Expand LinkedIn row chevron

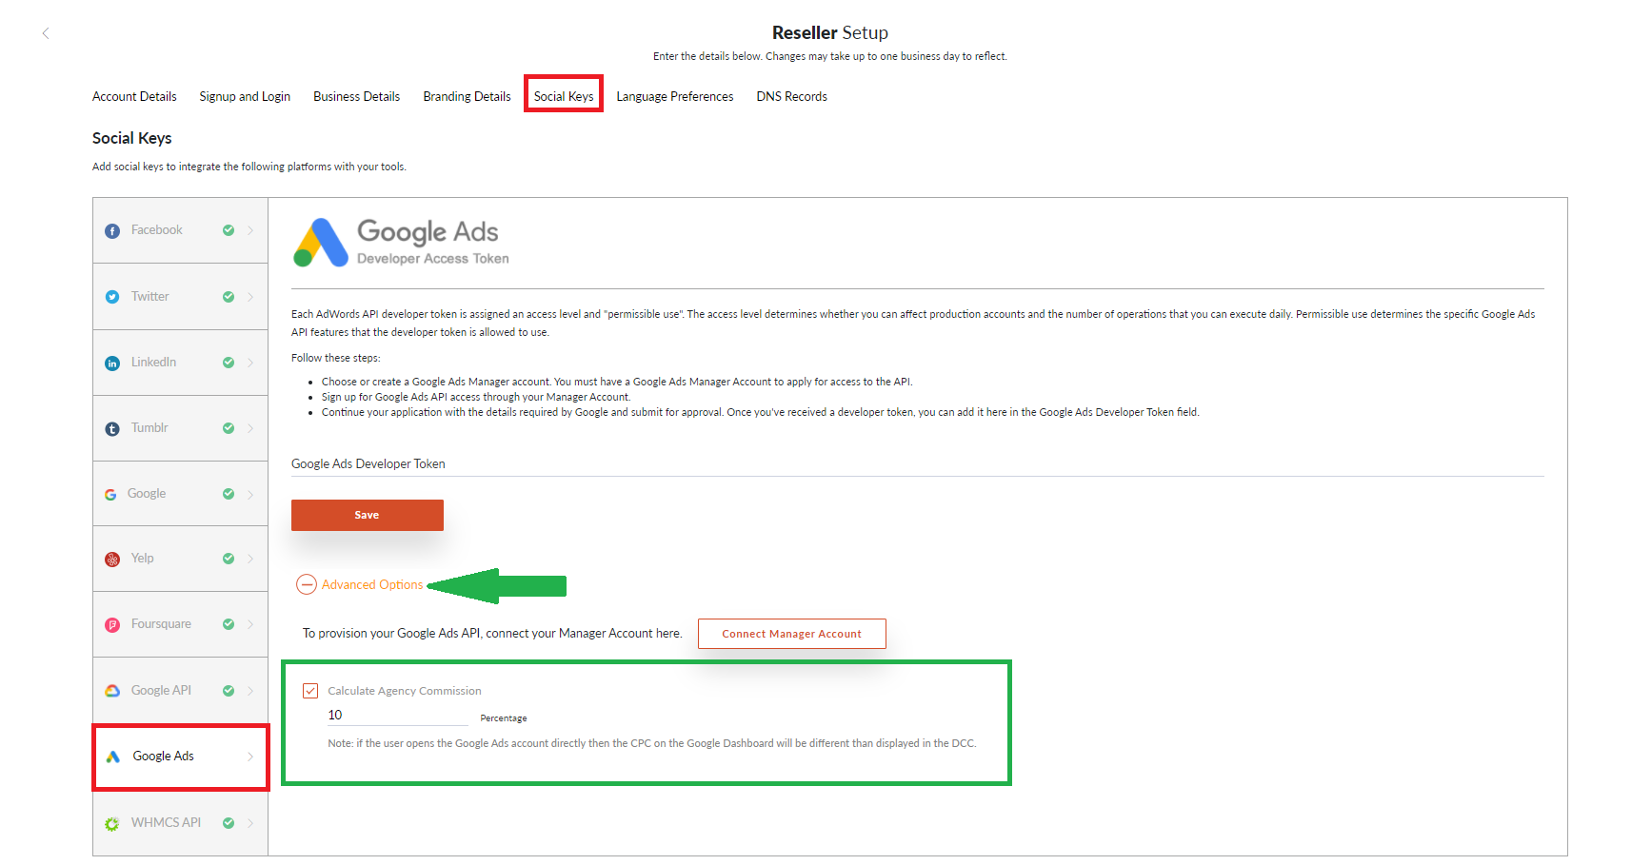tap(250, 363)
